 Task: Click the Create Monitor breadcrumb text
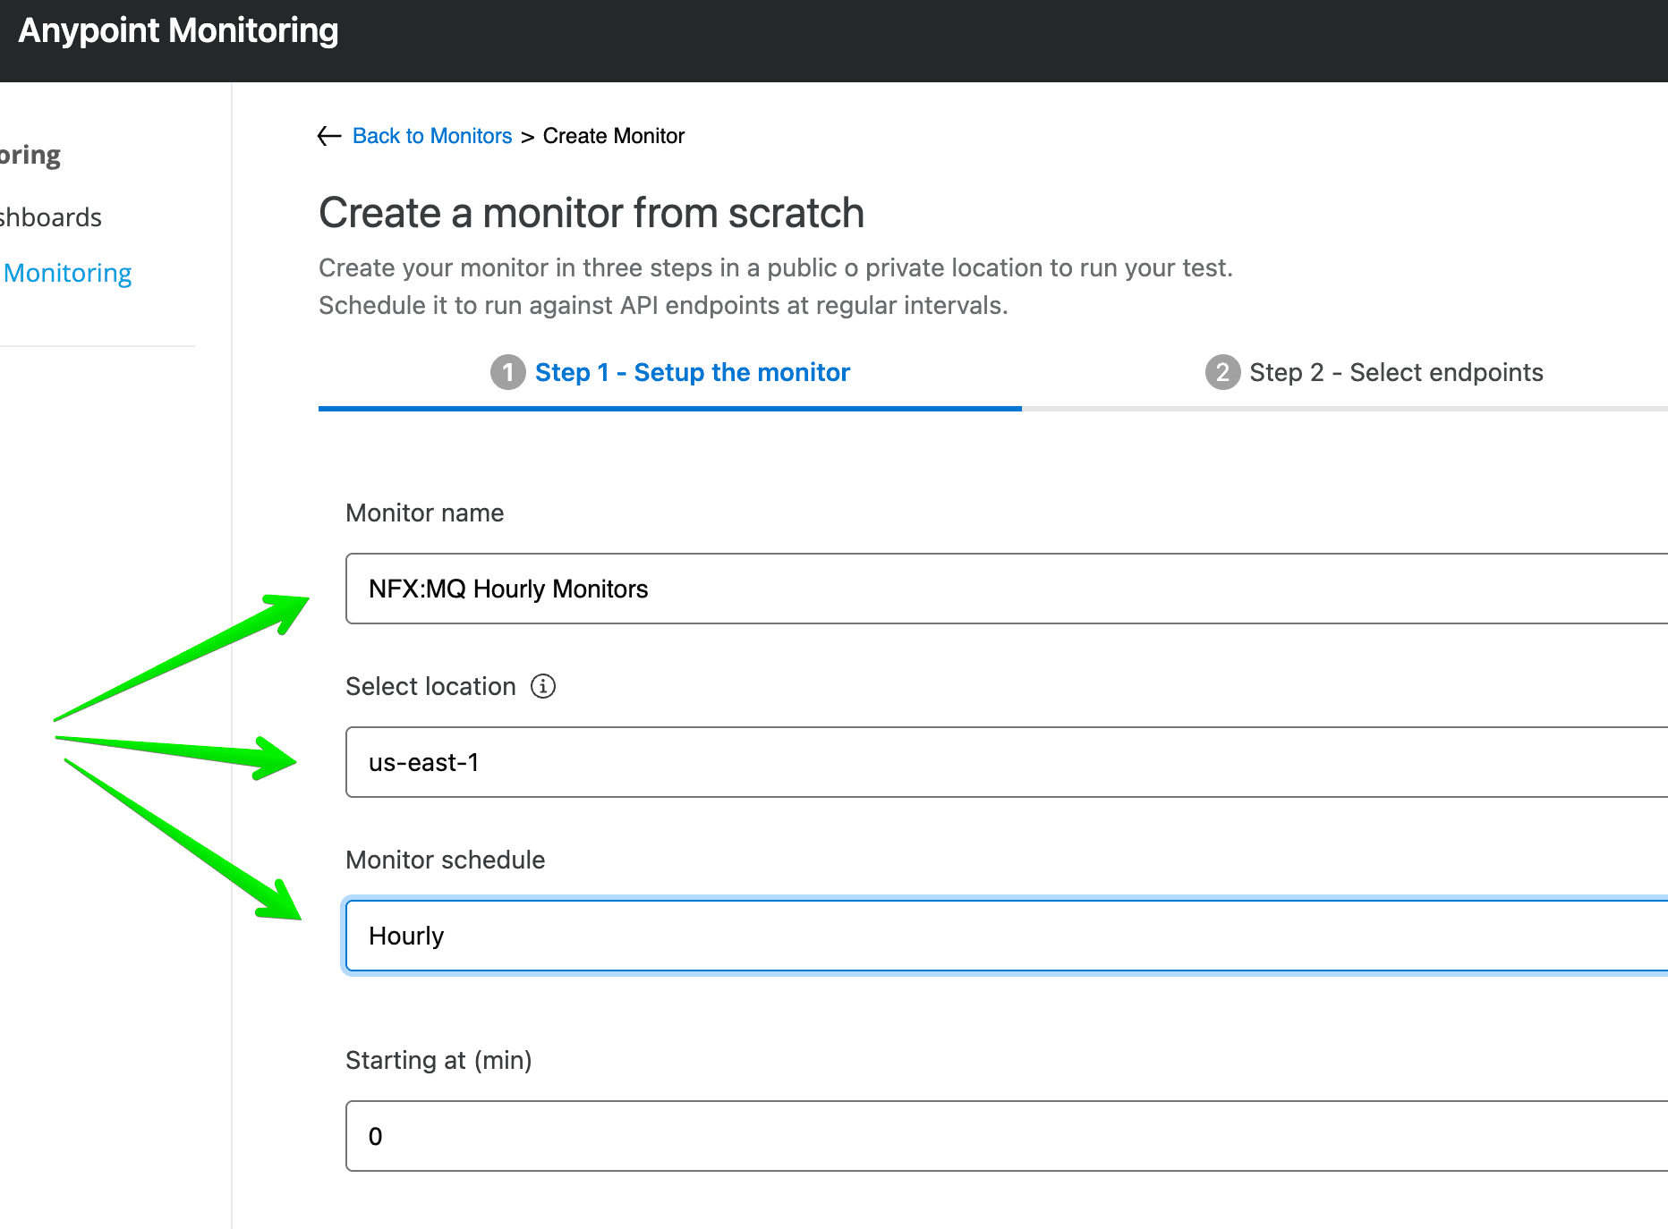click(614, 136)
